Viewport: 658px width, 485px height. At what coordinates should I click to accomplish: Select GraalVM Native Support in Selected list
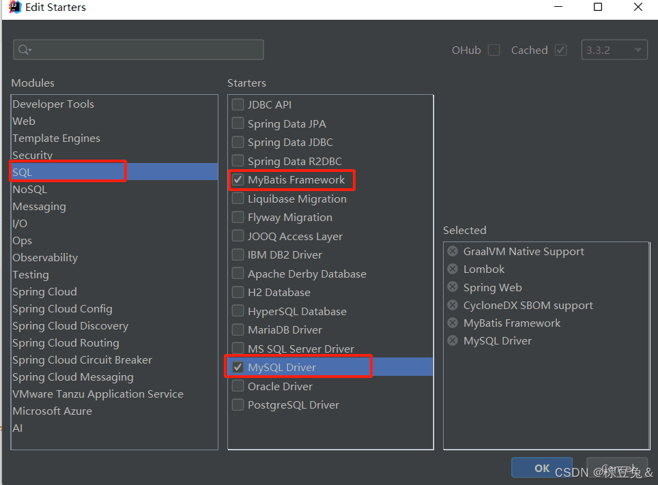(524, 251)
